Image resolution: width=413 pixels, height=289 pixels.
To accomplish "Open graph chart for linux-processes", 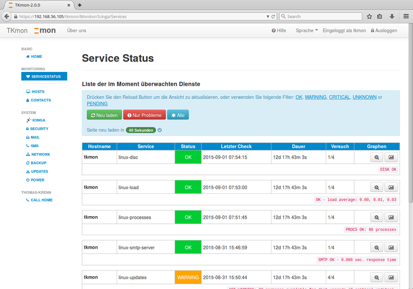I will coord(391,217).
